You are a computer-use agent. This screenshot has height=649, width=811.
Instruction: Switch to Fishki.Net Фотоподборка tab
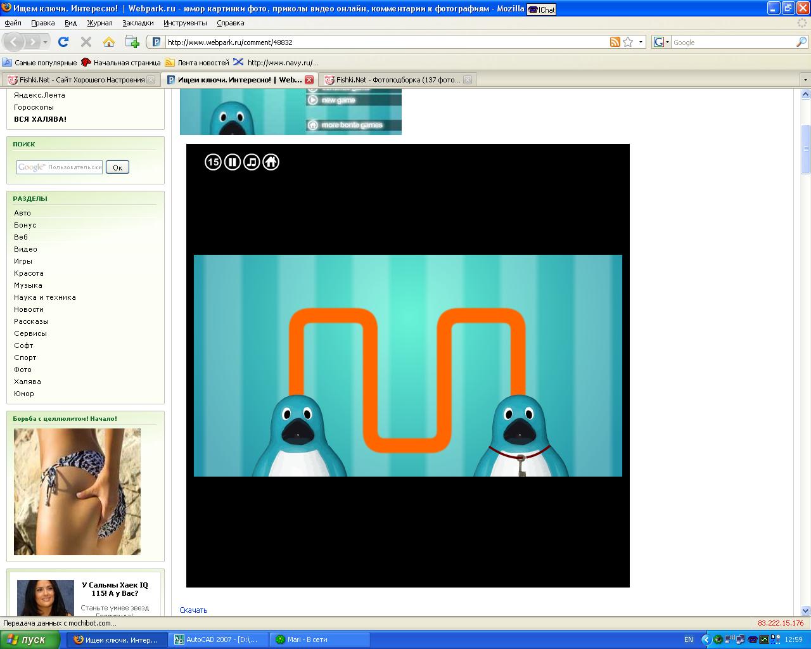click(x=397, y=80)
